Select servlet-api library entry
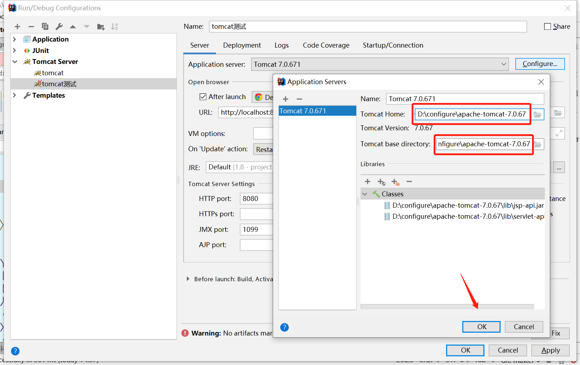The image size is (580, 365). tap(464, 217)
